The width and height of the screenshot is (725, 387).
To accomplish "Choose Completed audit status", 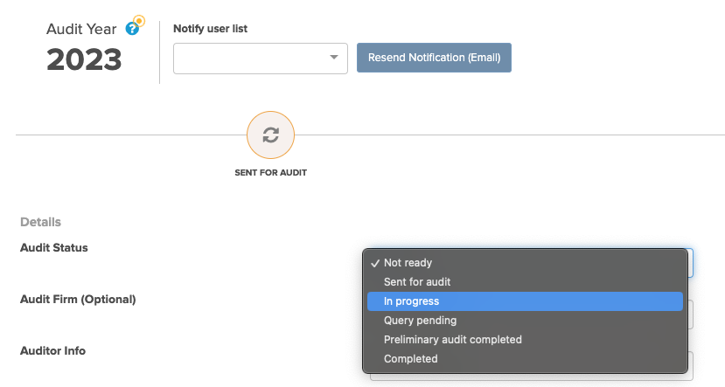I will point(525,359).
